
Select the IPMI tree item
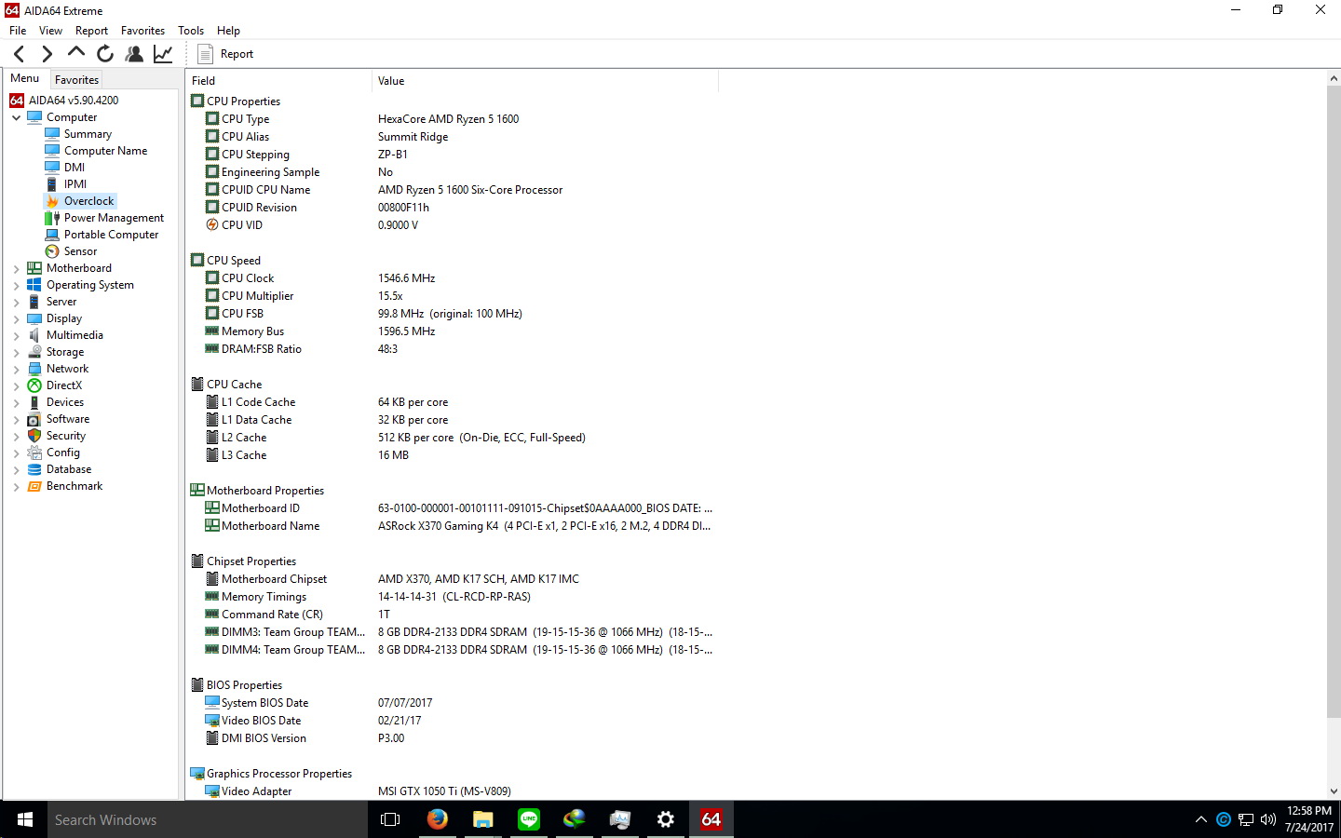(x=75, y=184)
